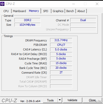Show the About tab
This screenshot has height=104, width=103.
click(x=81, y=11)
